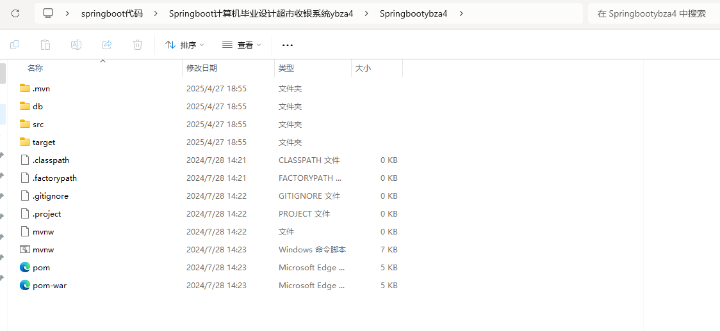Click the GITIGNORE 文件 type cell
720x331 pixels.
point(309,196)
